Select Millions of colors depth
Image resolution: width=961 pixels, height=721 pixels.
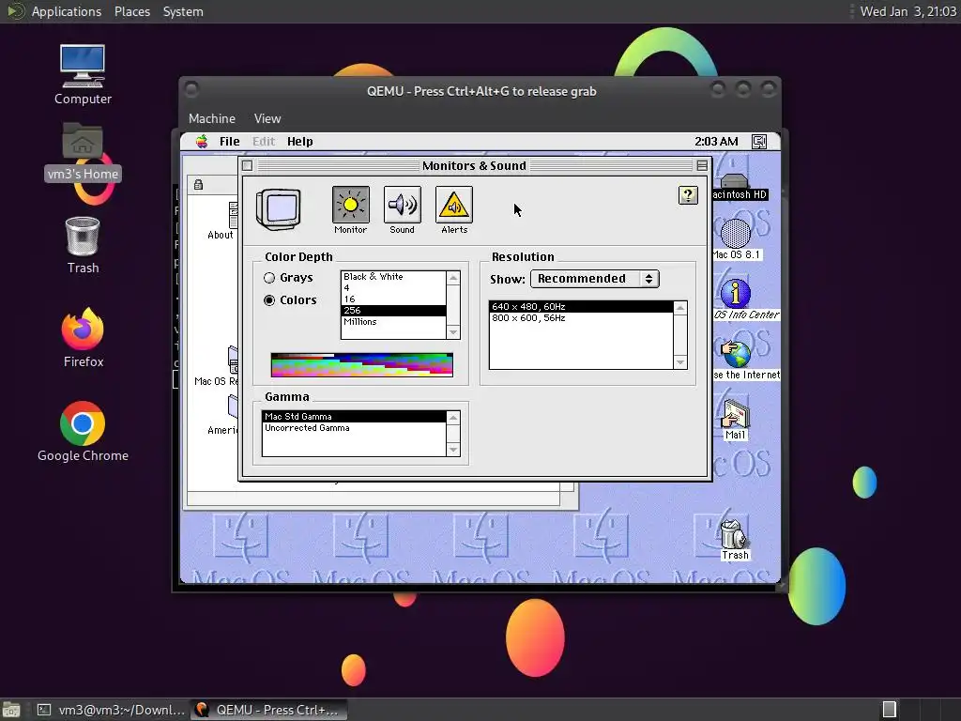coord(393,322)
